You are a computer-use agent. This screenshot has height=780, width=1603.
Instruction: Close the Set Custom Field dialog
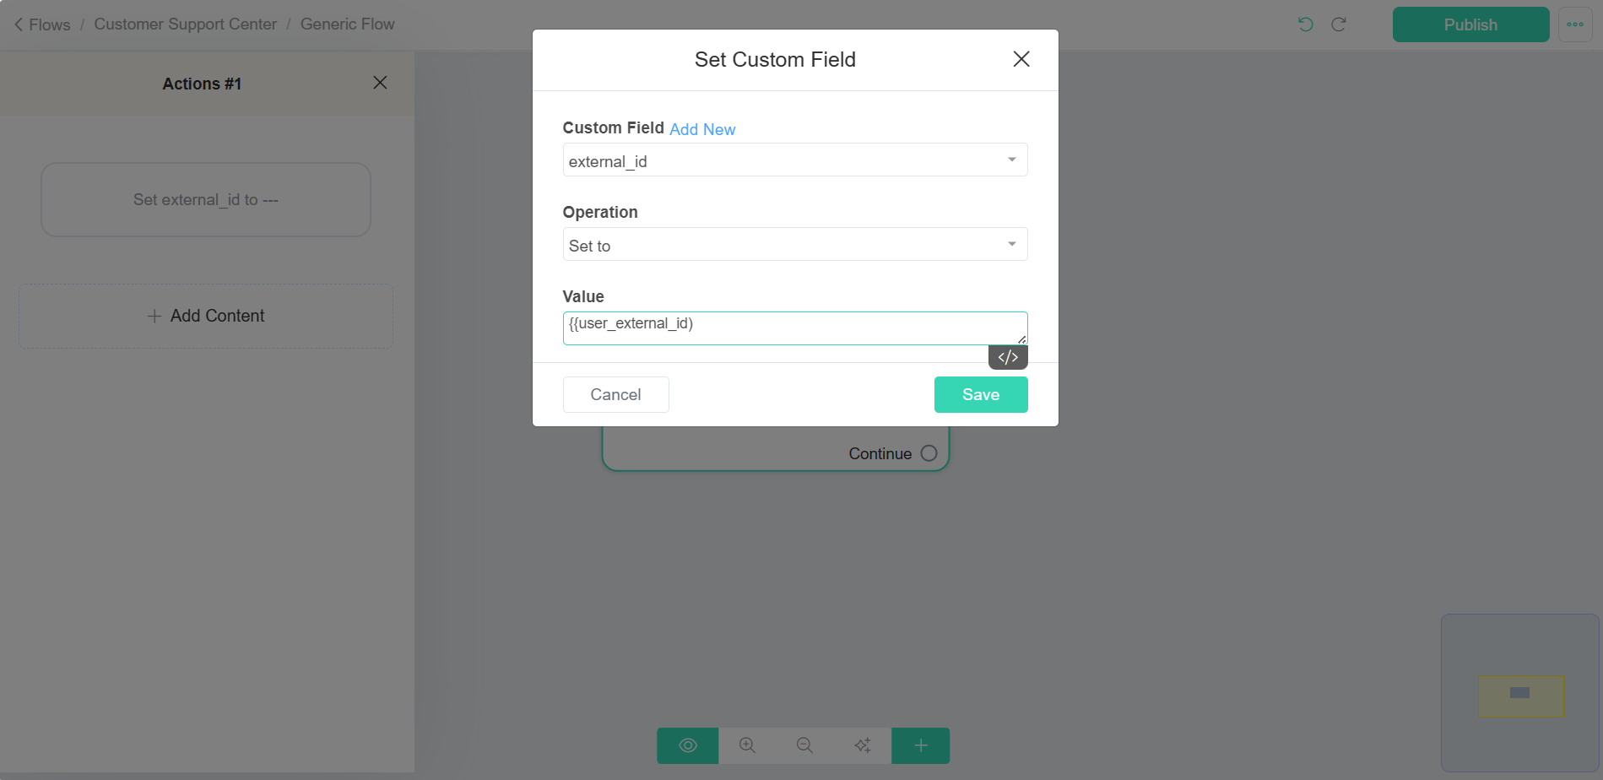click(x=1021, y=59)
